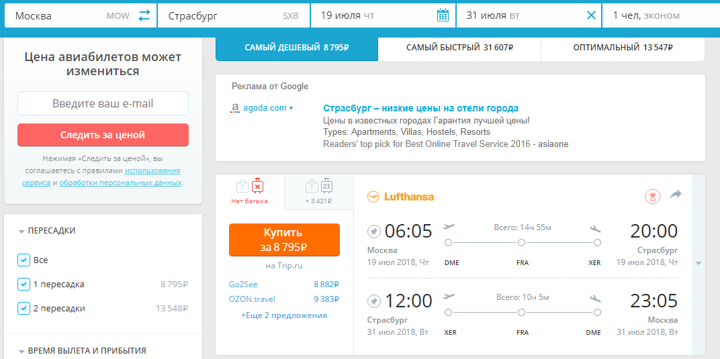The height and width of the screenshot is (359, 720).
Task: Share this flight with arrow icon
Action: click(676, 195)
